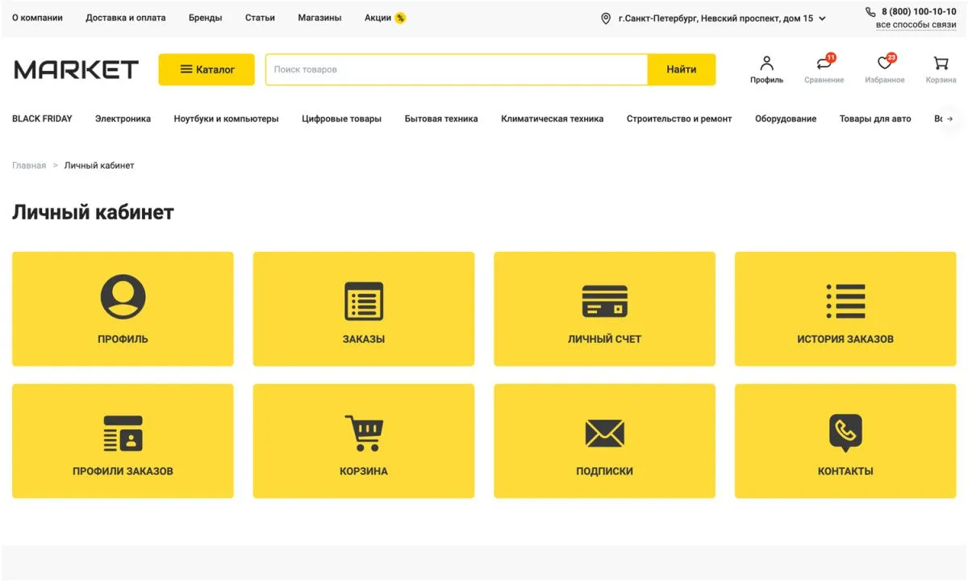The image size is (968, 581).
Task: Focus the Поиск товаров search field
Action: point(456,69)
